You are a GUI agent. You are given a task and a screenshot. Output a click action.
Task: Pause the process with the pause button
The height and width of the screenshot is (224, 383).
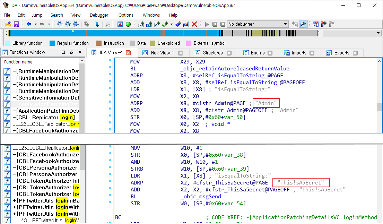pos(215,24)
